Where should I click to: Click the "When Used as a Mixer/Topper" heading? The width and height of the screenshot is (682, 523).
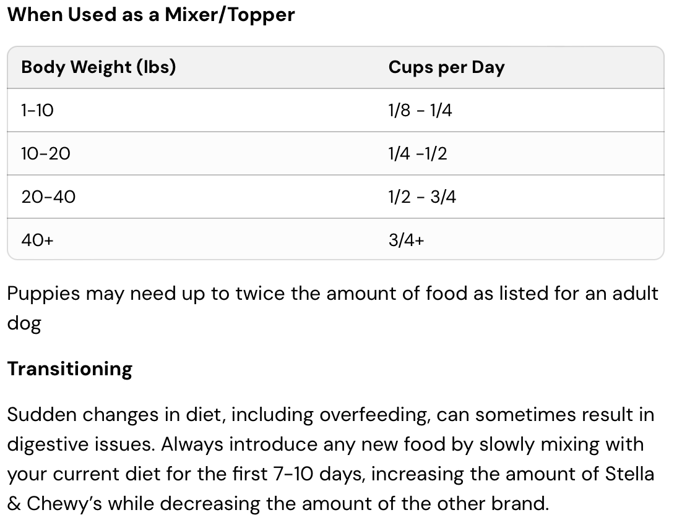click(x=151, y=15)
